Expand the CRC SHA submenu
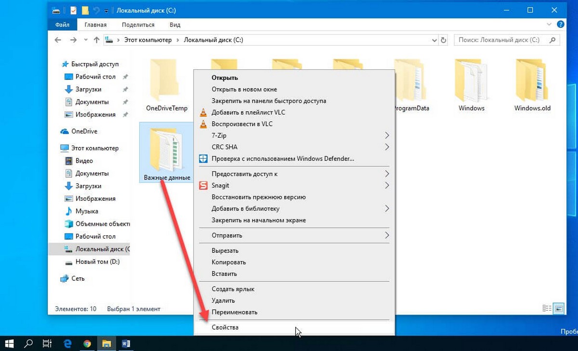 coord(294,147)
